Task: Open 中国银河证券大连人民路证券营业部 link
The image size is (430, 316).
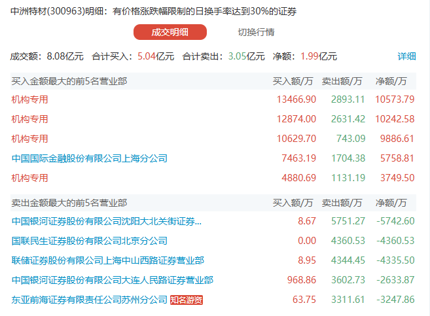Action: 113,280
